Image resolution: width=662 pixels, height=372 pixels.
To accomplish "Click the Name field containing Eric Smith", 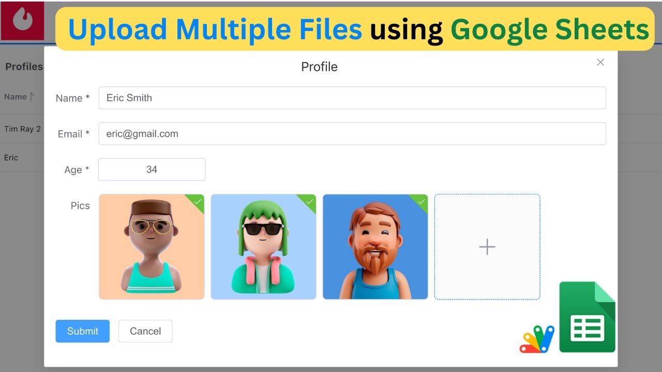I will coord(352,98).
